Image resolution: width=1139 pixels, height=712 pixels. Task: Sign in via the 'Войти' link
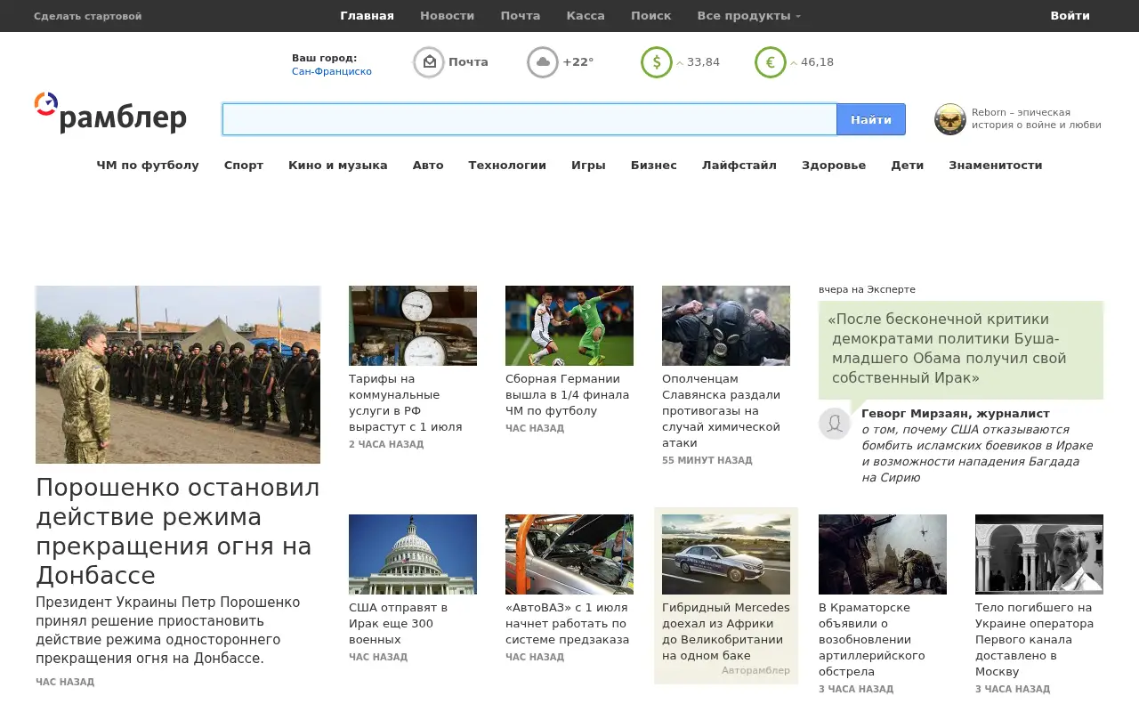click(x=1070, y=16)
